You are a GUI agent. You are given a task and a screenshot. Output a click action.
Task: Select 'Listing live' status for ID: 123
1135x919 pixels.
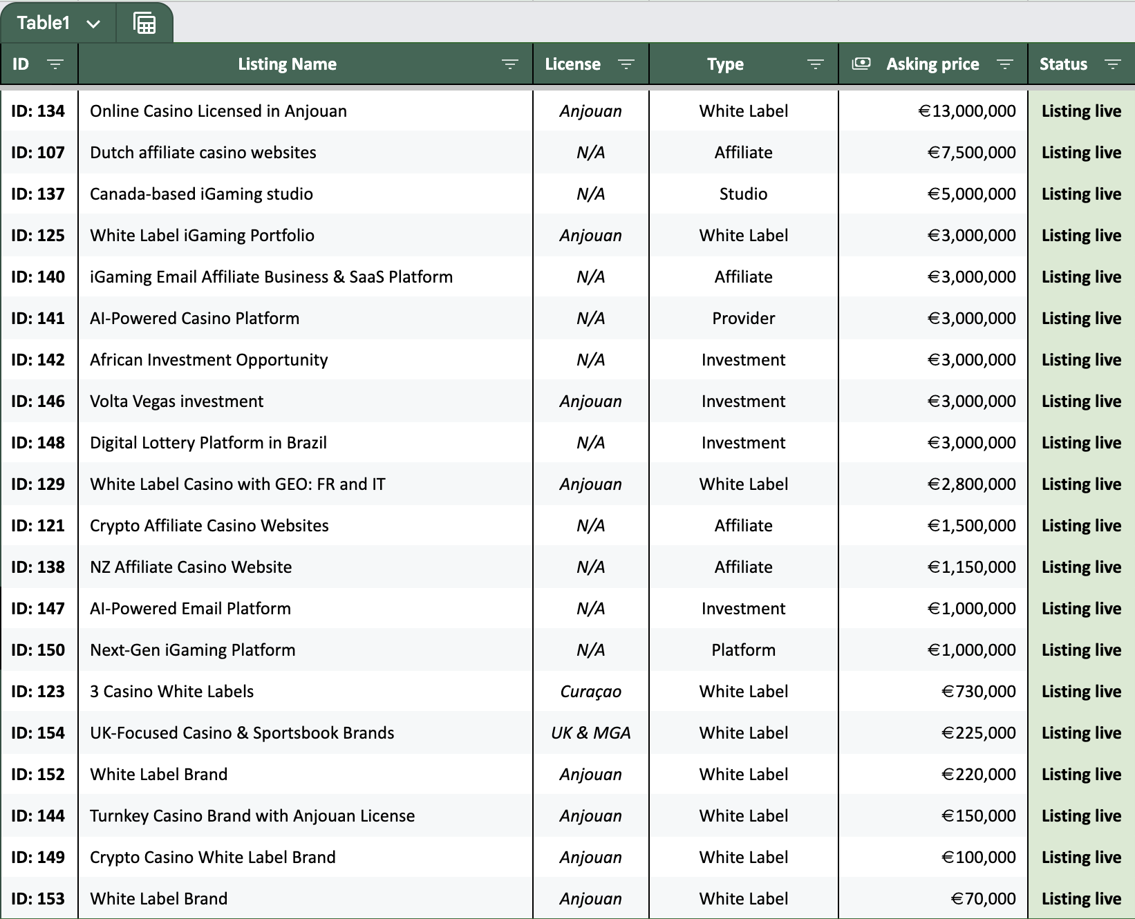[x=1082, y=692]
